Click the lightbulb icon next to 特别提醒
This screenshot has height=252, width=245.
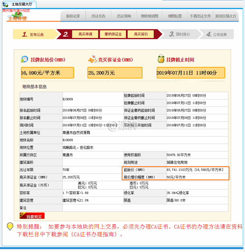10,227
